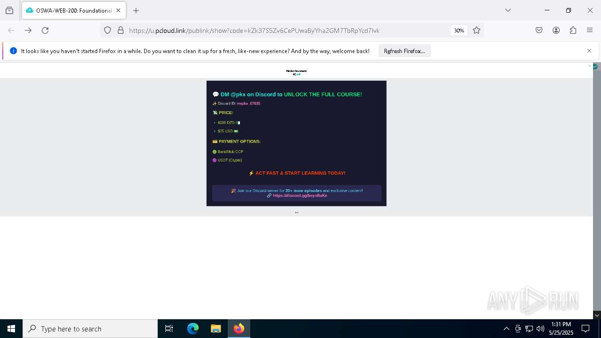The width and height of the screenshot is (601, 338).
Task: Close the OSWA-WEB-200 tab
Action: (118, 10)
